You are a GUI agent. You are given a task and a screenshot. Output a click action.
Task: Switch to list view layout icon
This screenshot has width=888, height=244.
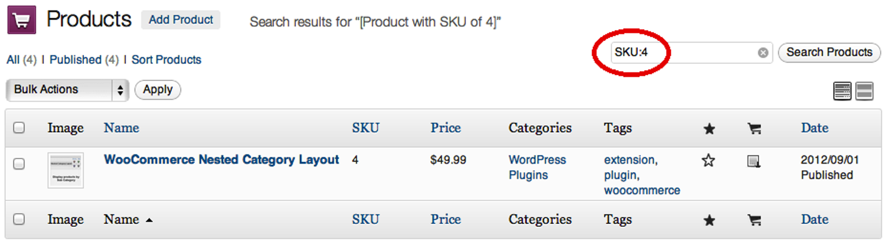(x=842, y=91)
